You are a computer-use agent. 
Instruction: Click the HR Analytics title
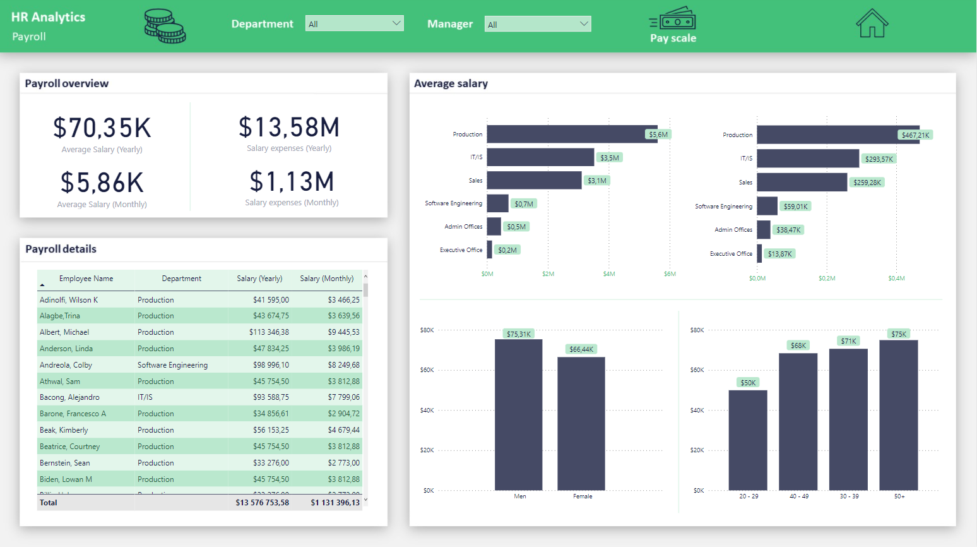48,17
